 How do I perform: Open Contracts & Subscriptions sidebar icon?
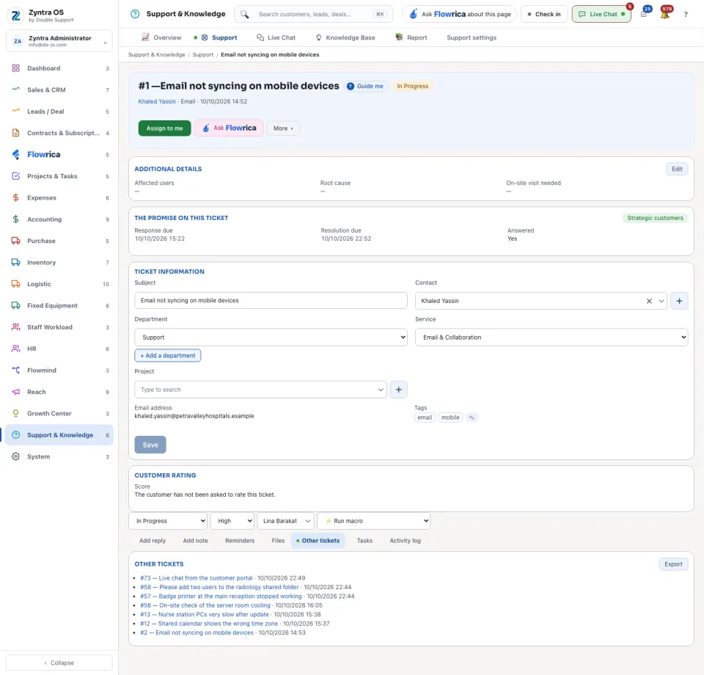[x=15, y=133]
